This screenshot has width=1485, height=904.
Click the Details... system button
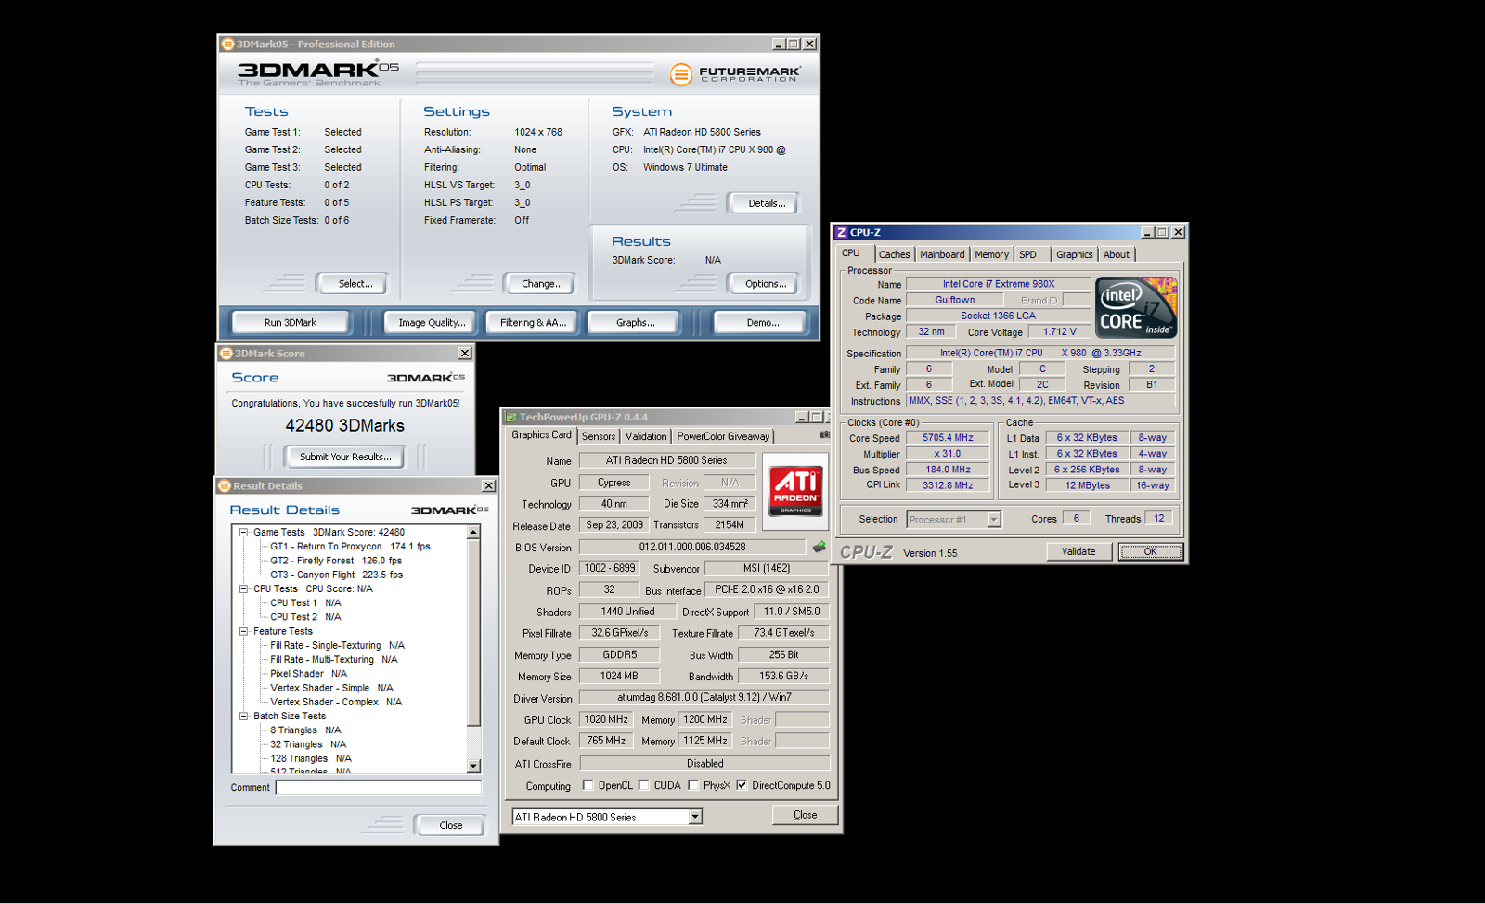[x=764, y=202]
